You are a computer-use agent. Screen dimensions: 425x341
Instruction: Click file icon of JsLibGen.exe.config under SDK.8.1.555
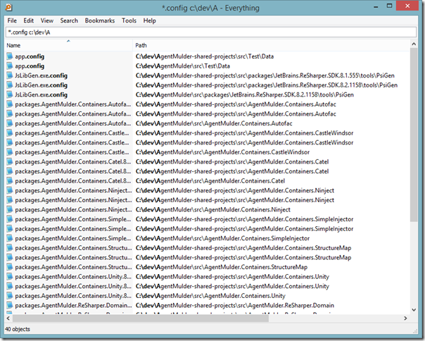[x=10, y=75]
